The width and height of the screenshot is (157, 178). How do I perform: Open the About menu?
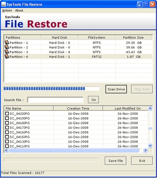tap(19, 10)
